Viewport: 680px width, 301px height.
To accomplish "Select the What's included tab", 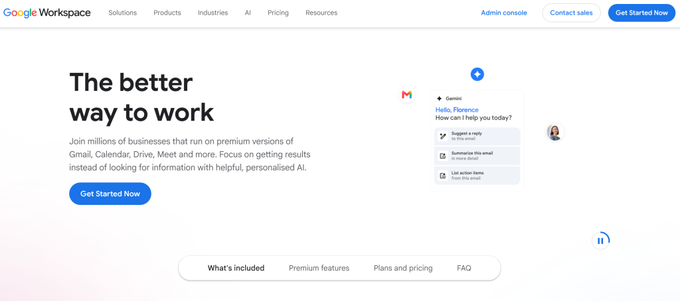I will click(x=236, y=268).
